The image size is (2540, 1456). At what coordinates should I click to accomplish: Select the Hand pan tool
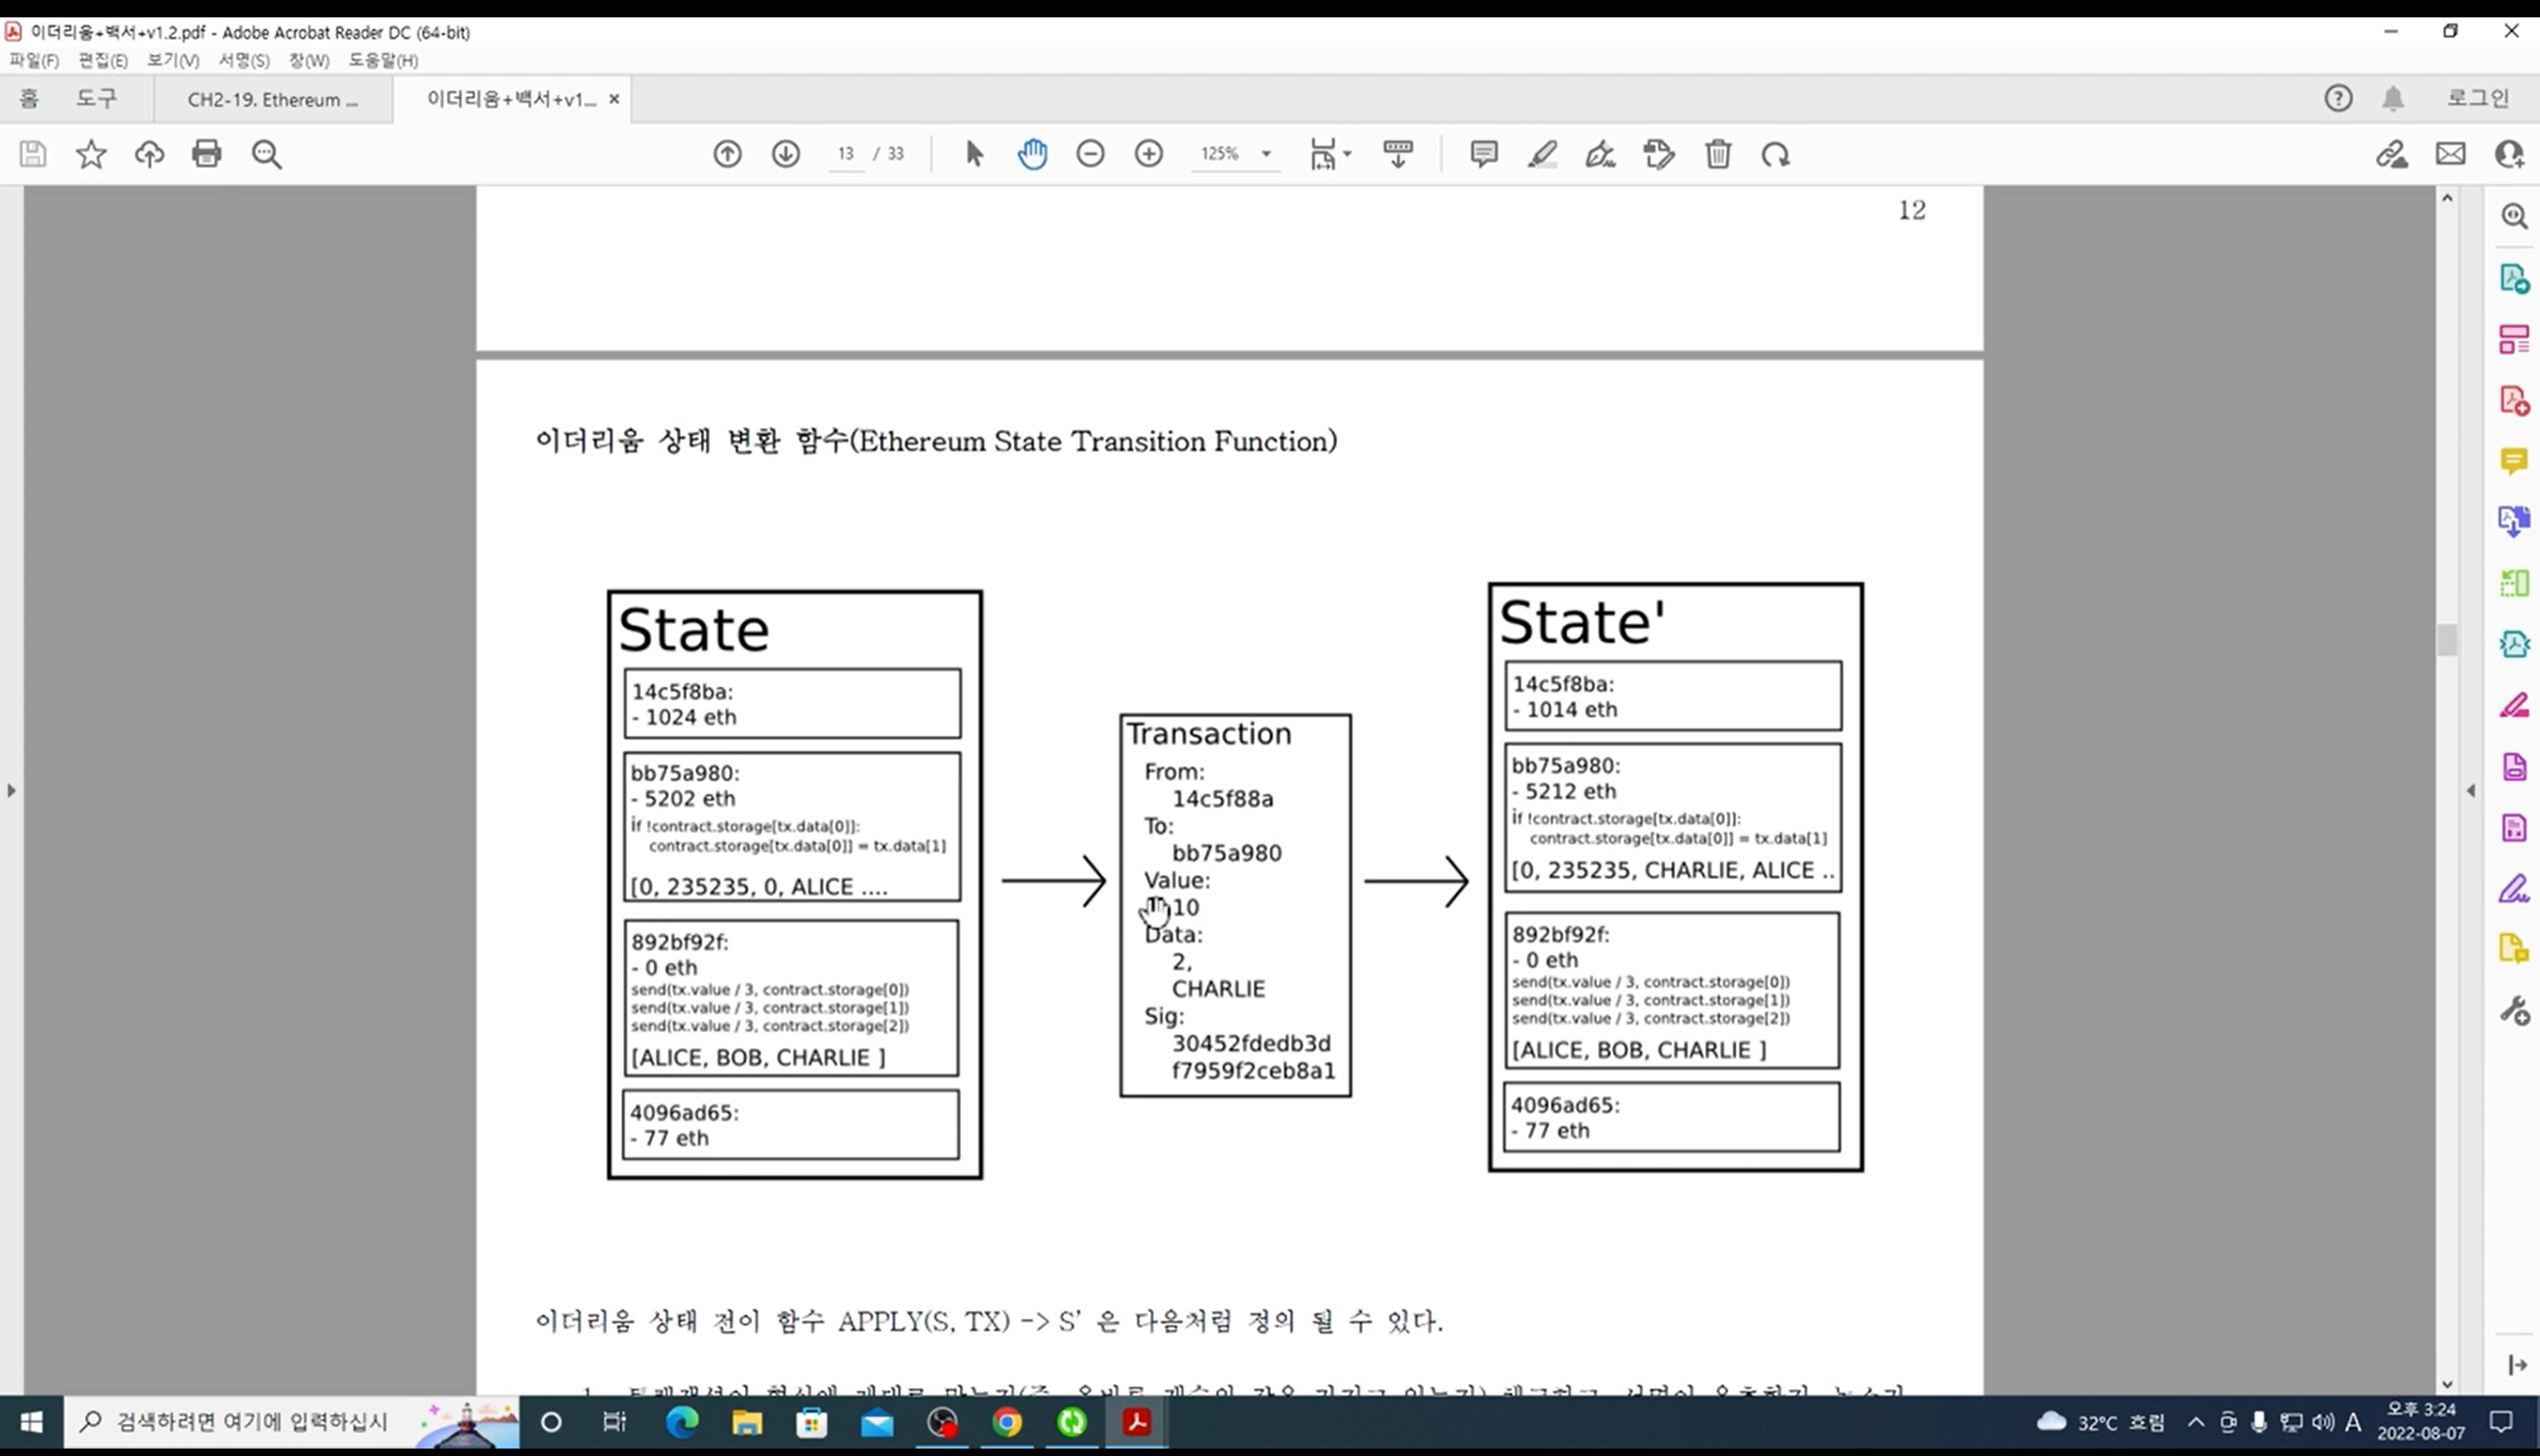1032,154
